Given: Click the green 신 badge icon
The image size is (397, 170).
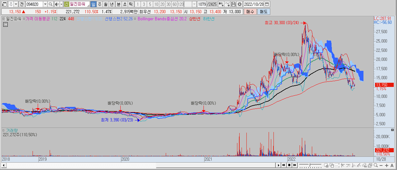Looking at the screenshot, I should (x=66, y=4).
